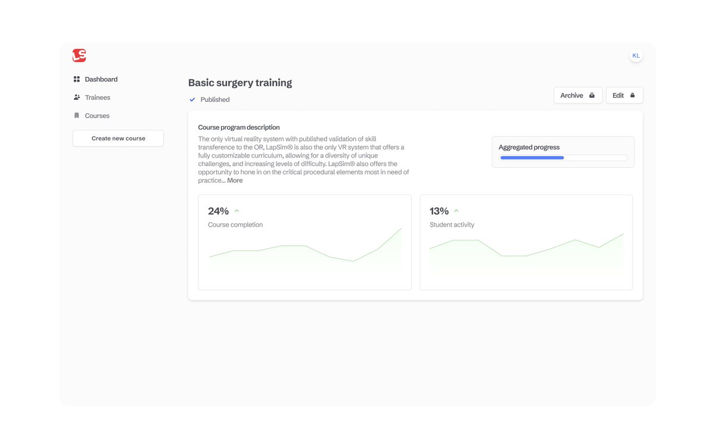Click the Courses bookmark icon

click(76, 116)
